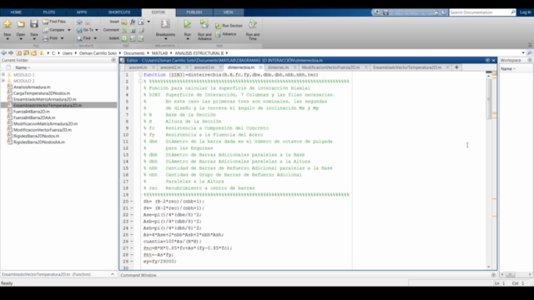Expand the Go To dropdown arrow
534x300 pixels.
click(x=97, y=30)
